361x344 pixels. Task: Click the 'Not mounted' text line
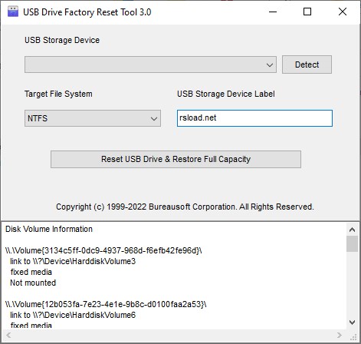[33, 283]
